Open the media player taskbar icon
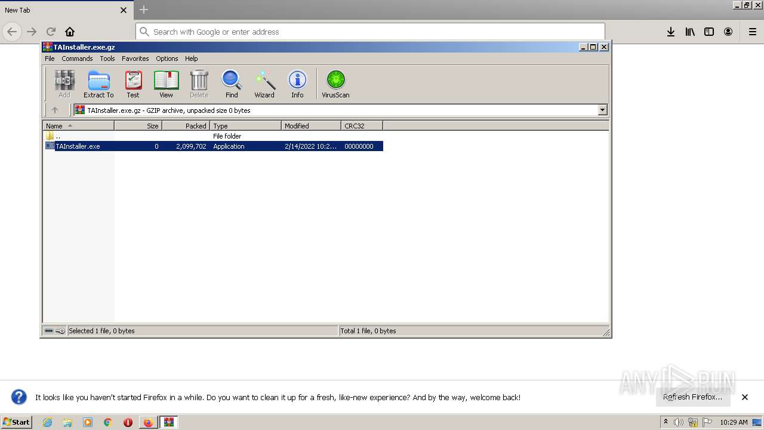The width and height of the screenshot is (764, 430). (x=88, y=422)
